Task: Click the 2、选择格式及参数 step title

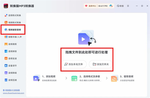Action: click(90, 76)
